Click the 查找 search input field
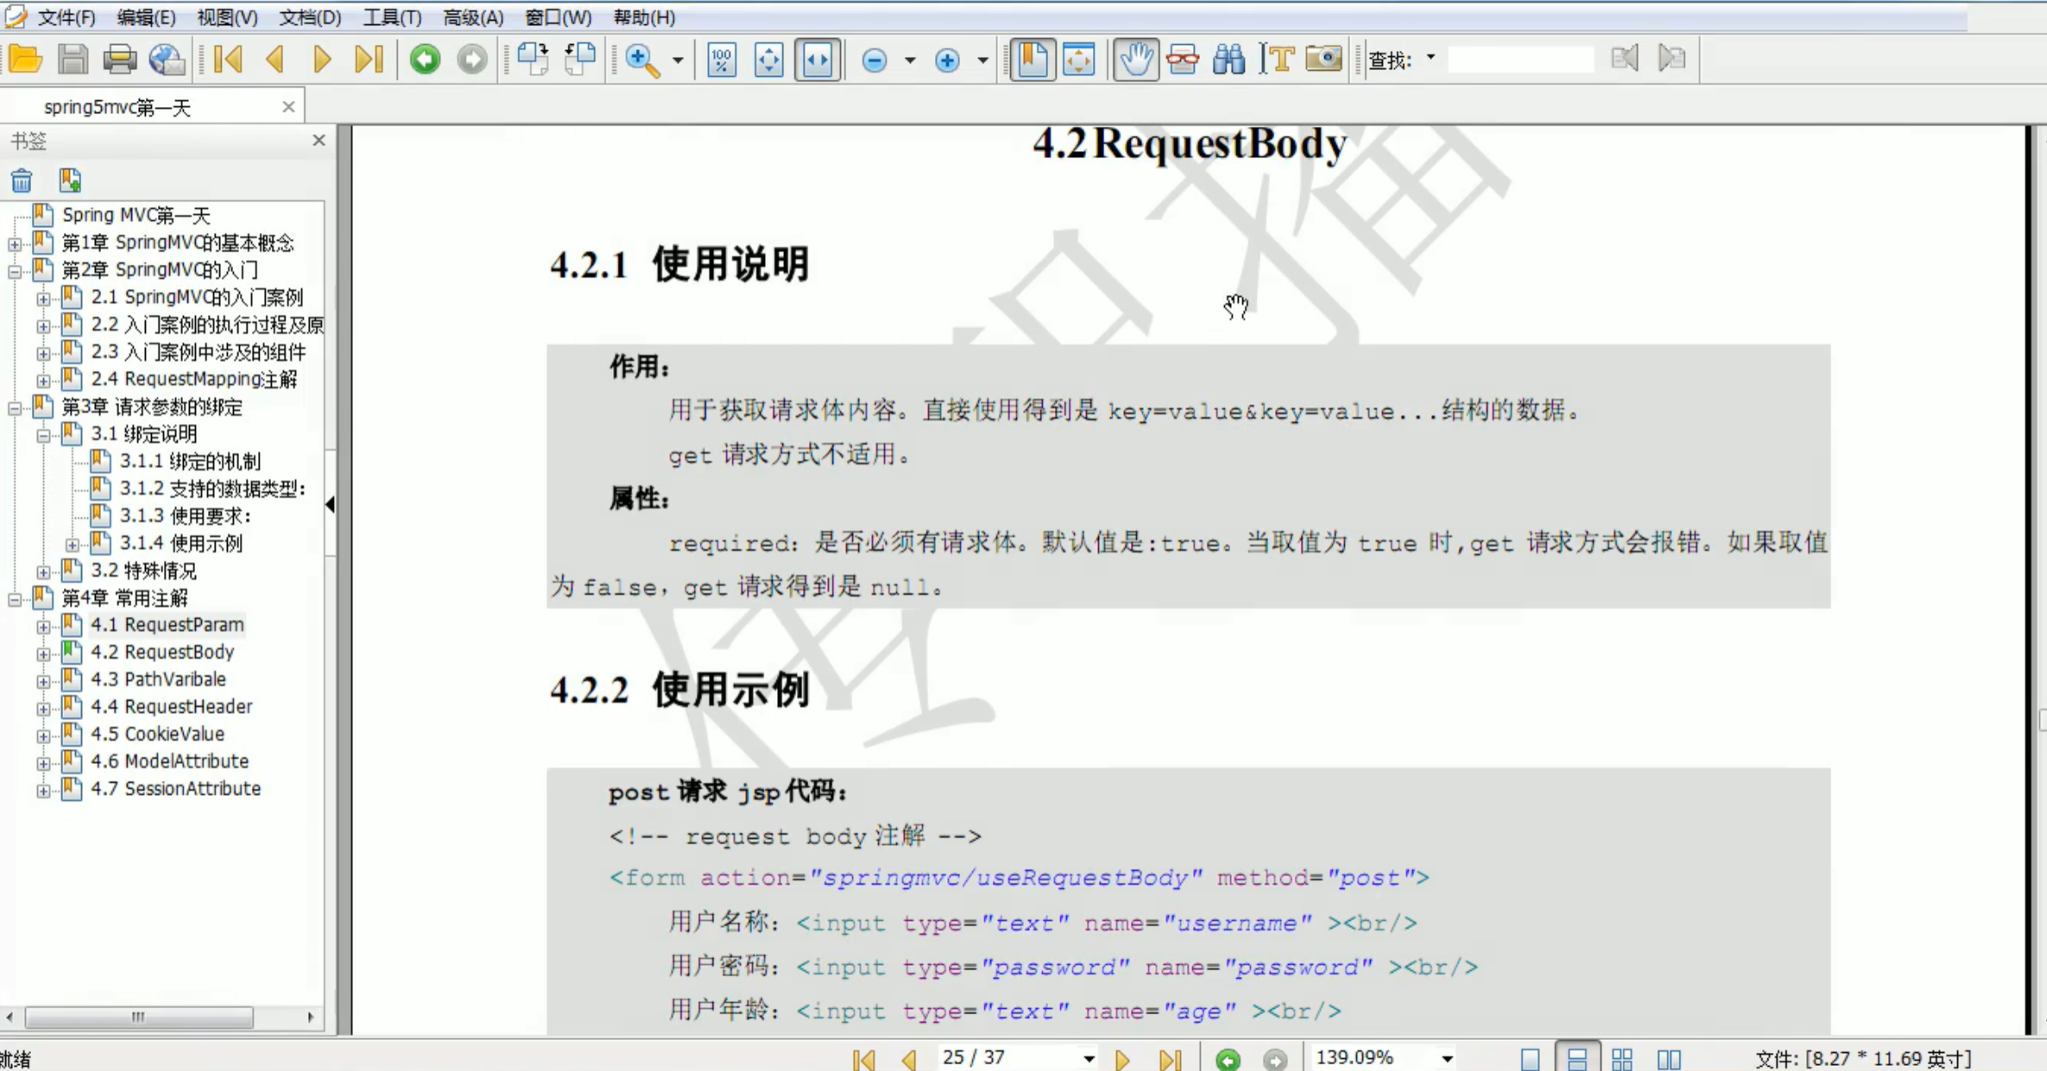This screenshot has height=1071, width=2047. point(1520,60)
